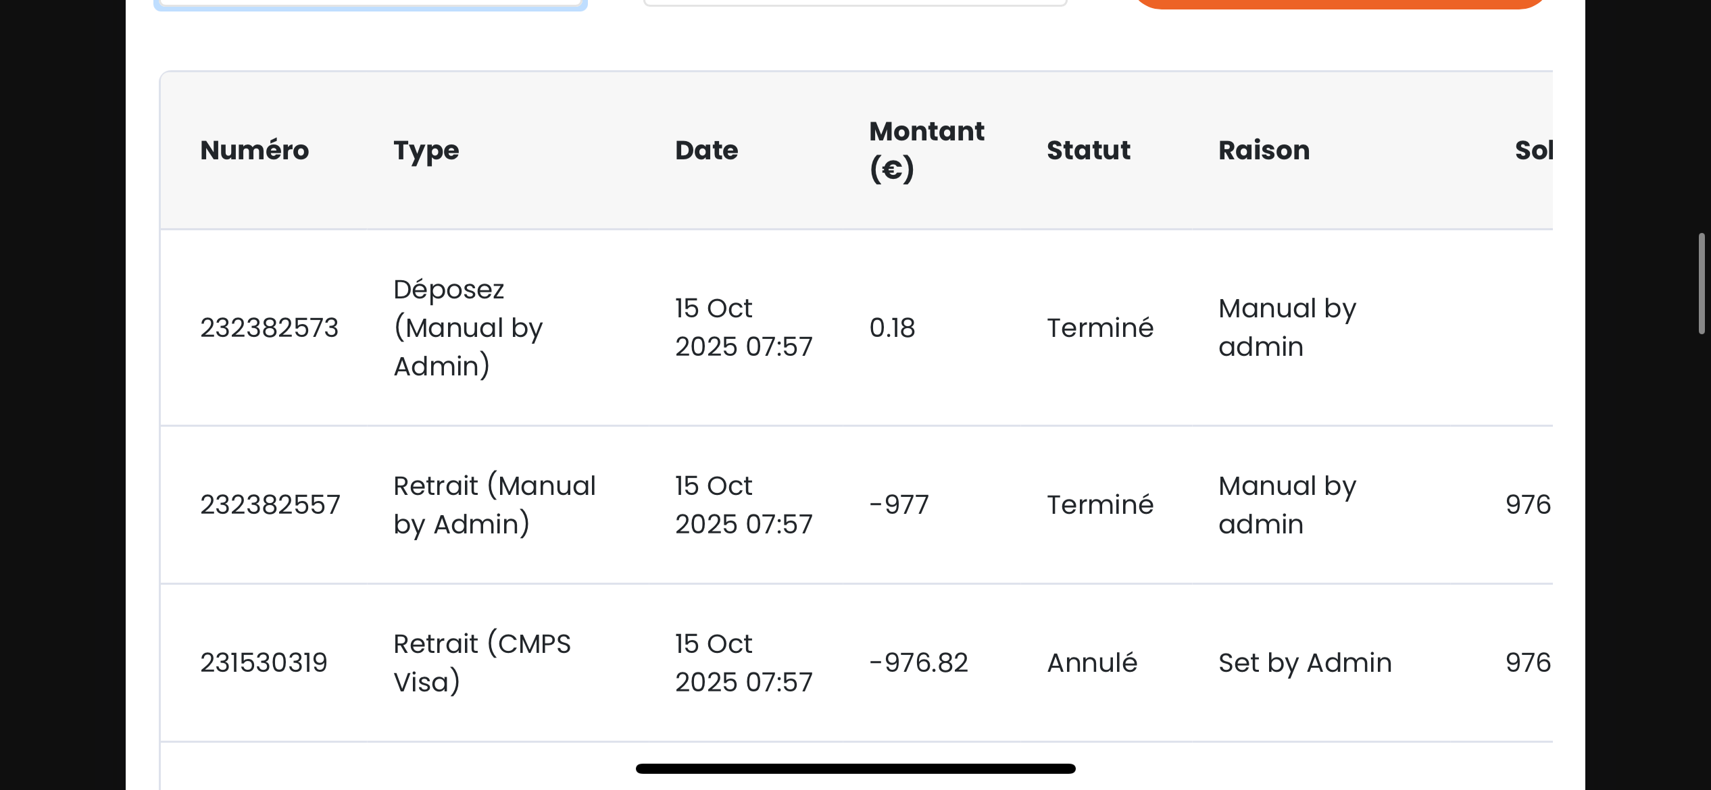Screen dimensions: 1711x790
Task: Select the Retrait (CMPS Visa) type cell
Action: [x=482, y=663]
